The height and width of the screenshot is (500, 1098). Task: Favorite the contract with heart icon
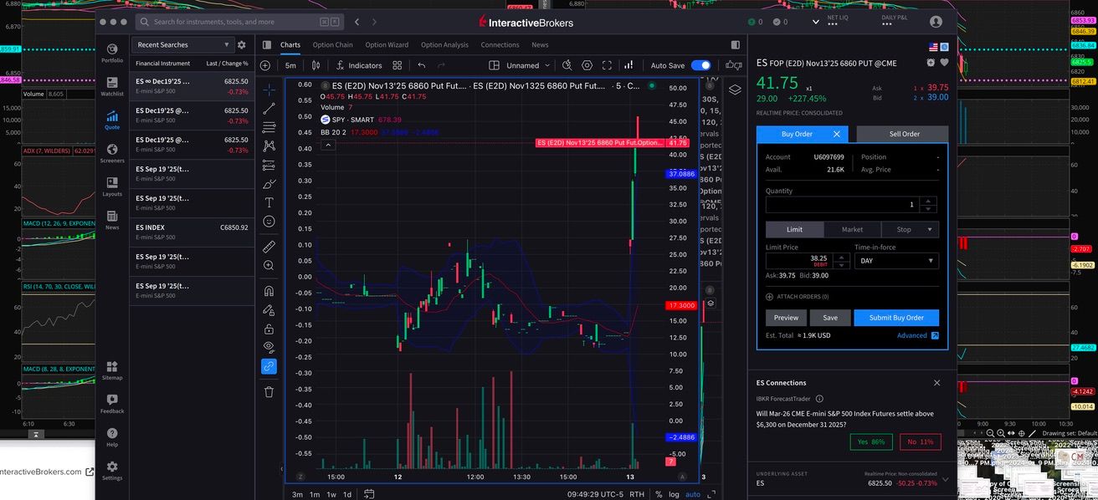click(944, 62)
